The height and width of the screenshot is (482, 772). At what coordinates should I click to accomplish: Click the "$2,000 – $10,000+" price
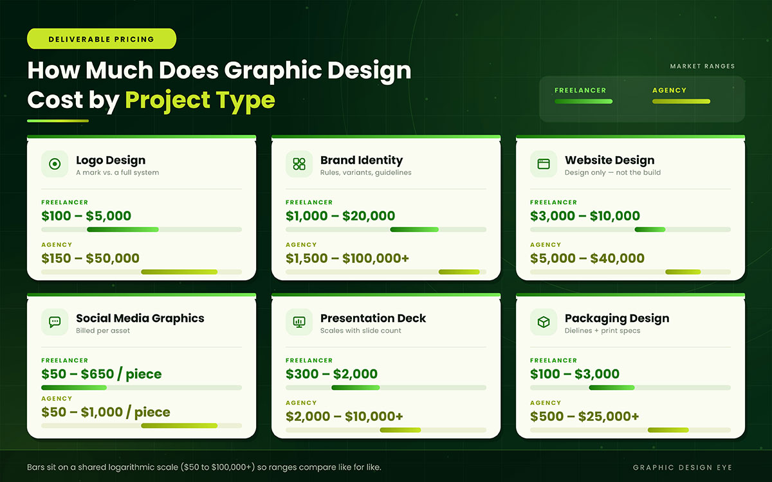pyautogui.click(x=345, y=416)
